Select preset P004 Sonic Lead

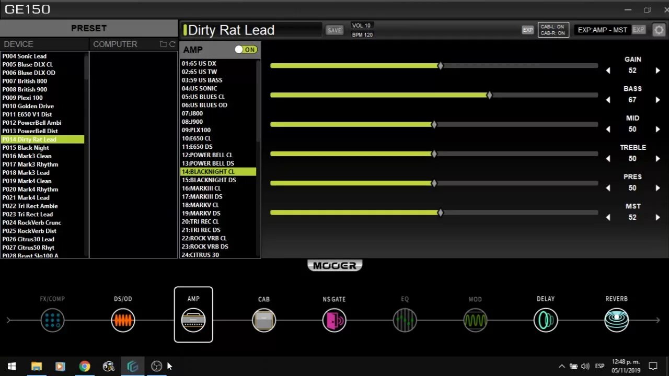42,56
